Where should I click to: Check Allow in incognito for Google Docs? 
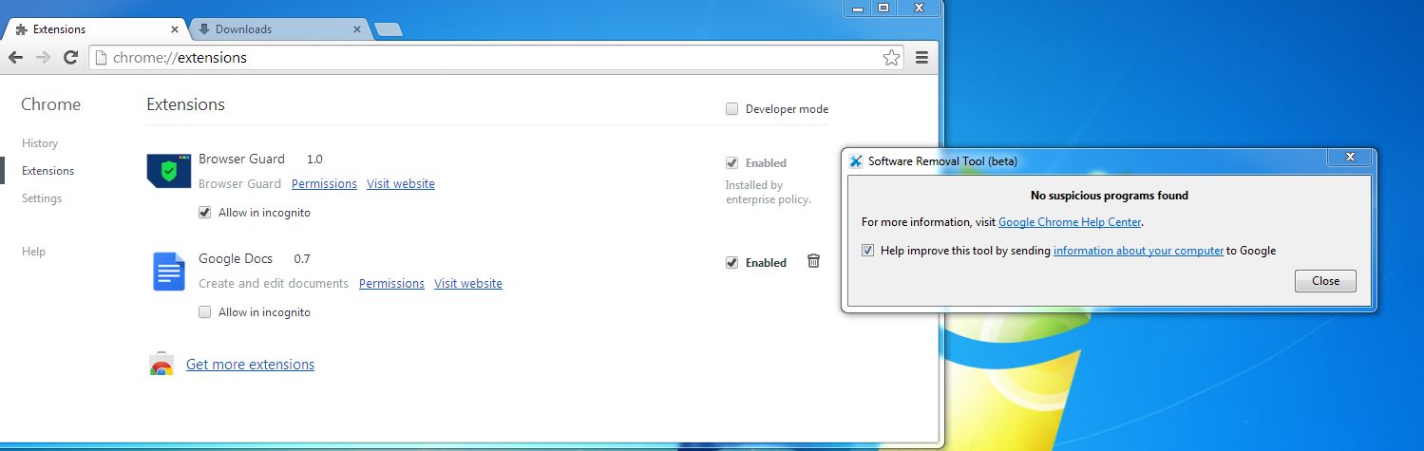click(205, 312)
